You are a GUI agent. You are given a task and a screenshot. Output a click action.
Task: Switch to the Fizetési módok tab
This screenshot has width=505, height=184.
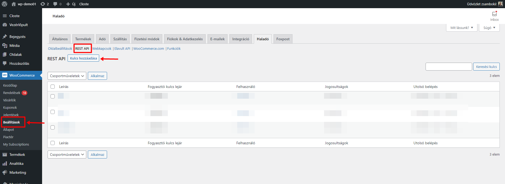point(147,39)
